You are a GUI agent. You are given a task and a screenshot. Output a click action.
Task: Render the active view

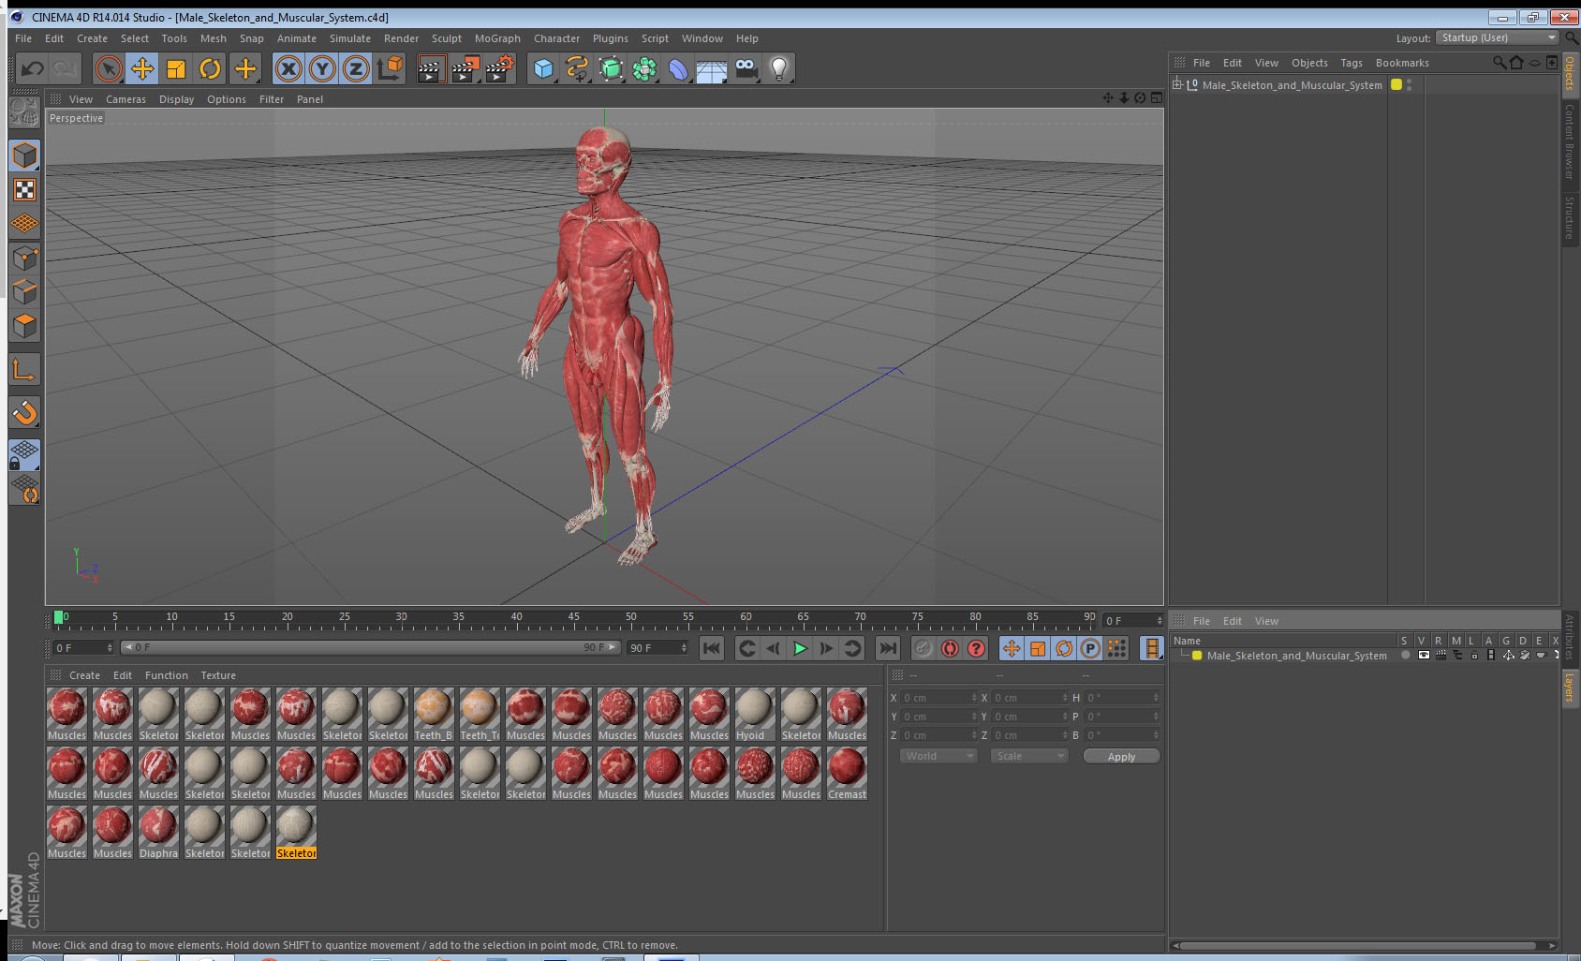[x=431, y=68]
